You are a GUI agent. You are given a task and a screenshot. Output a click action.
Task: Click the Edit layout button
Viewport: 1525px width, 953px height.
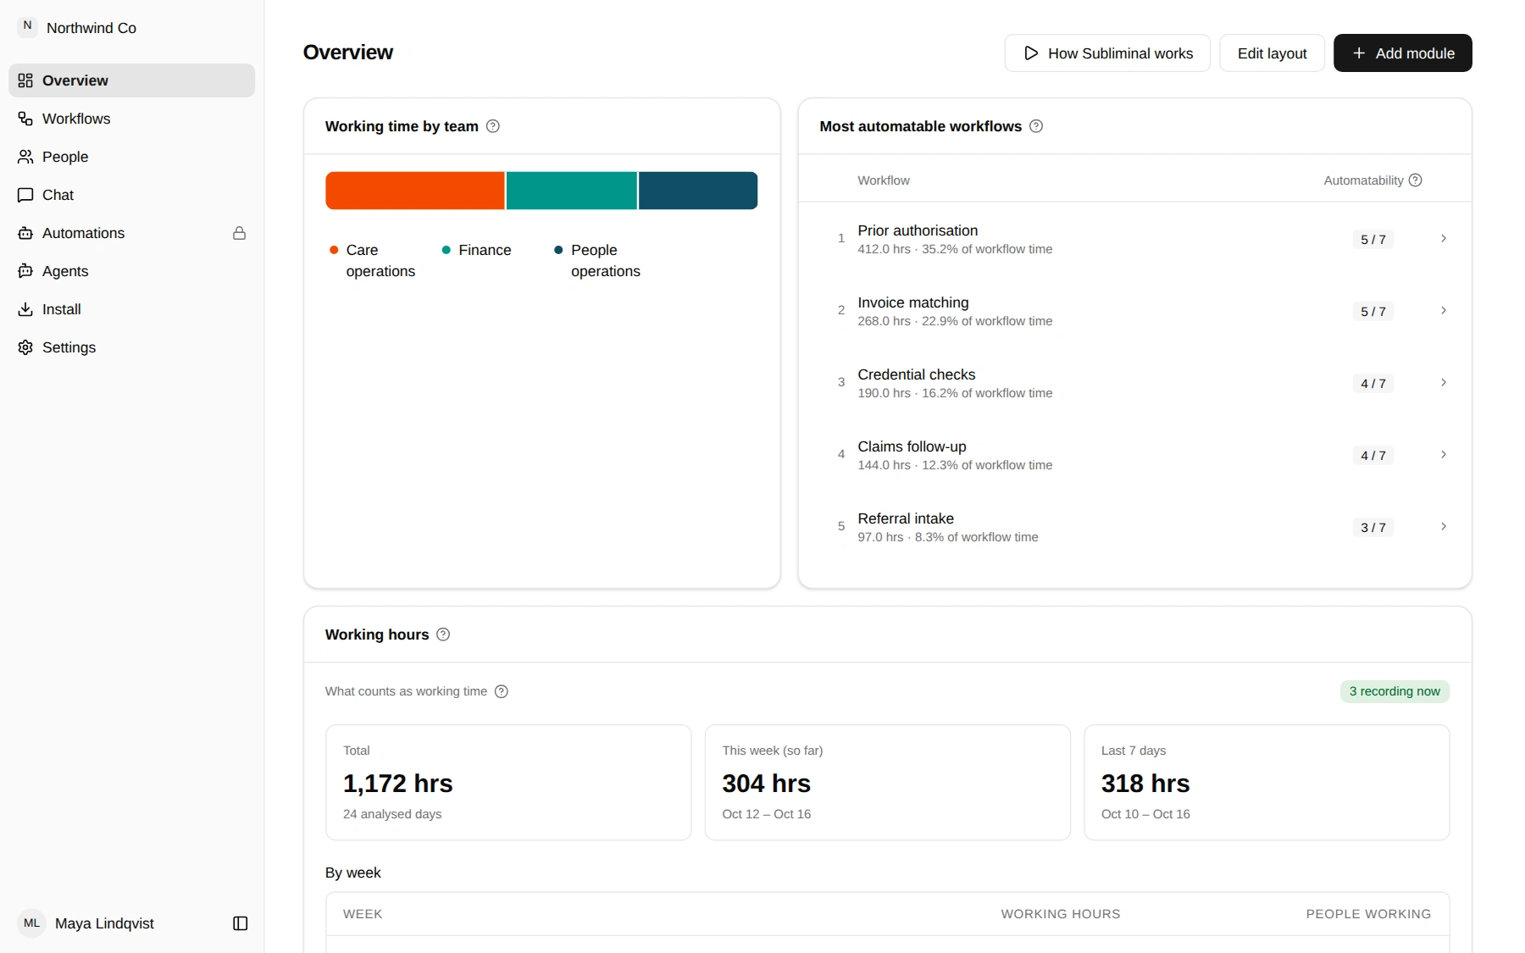pos(1272,53)
